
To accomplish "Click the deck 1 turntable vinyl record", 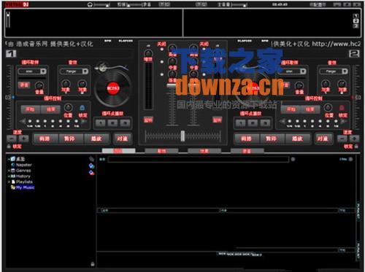I will [113, 88].
